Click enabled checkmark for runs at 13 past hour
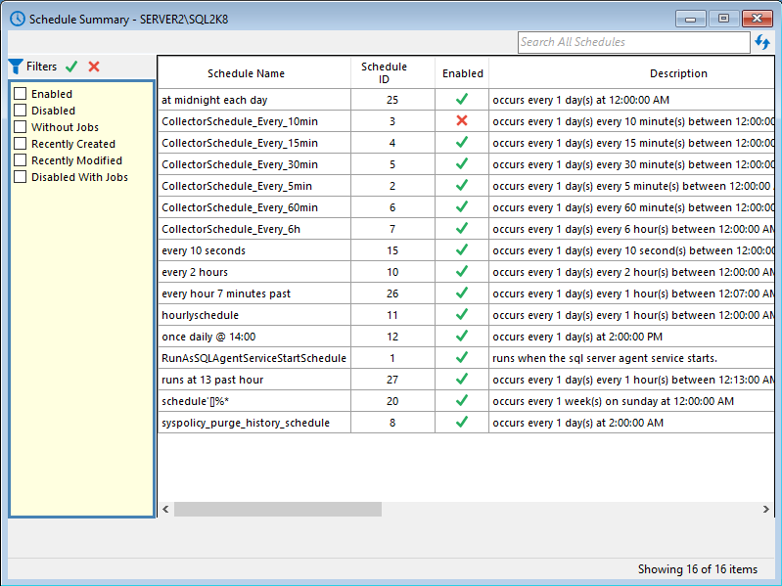 coord(462,379)
